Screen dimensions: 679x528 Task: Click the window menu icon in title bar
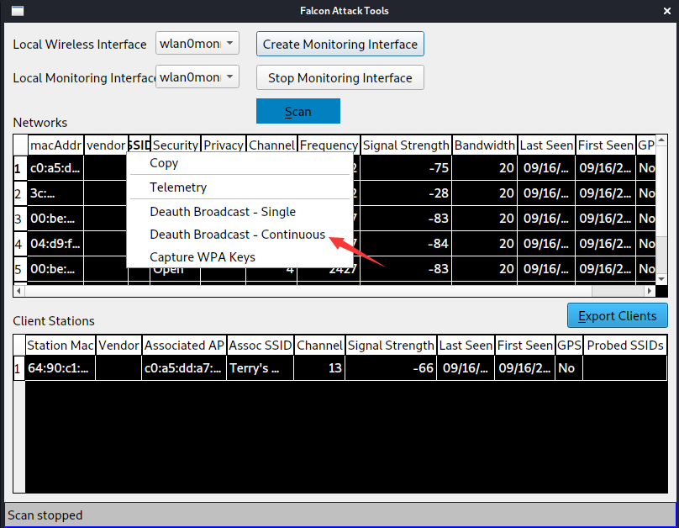coord(18,11)
